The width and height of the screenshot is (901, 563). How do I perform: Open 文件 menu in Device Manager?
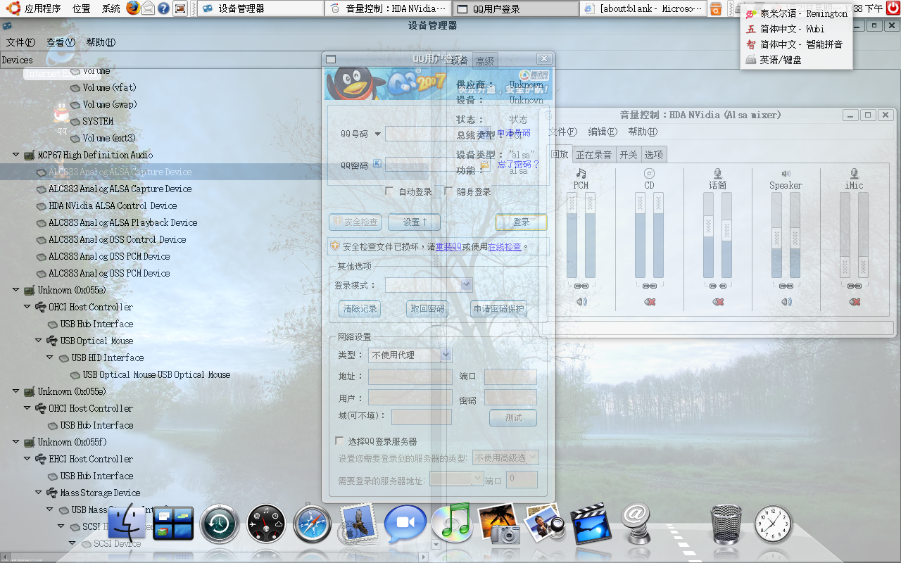pos(20,42)
